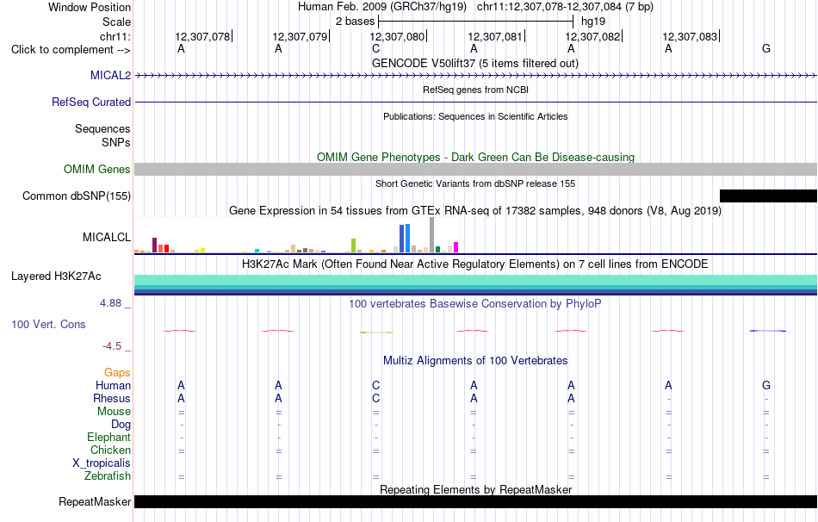Click the 4.88 PhyloP scale value
Image resolution: width=818 pixels, height=522 pixels.
tap(110, 303)
